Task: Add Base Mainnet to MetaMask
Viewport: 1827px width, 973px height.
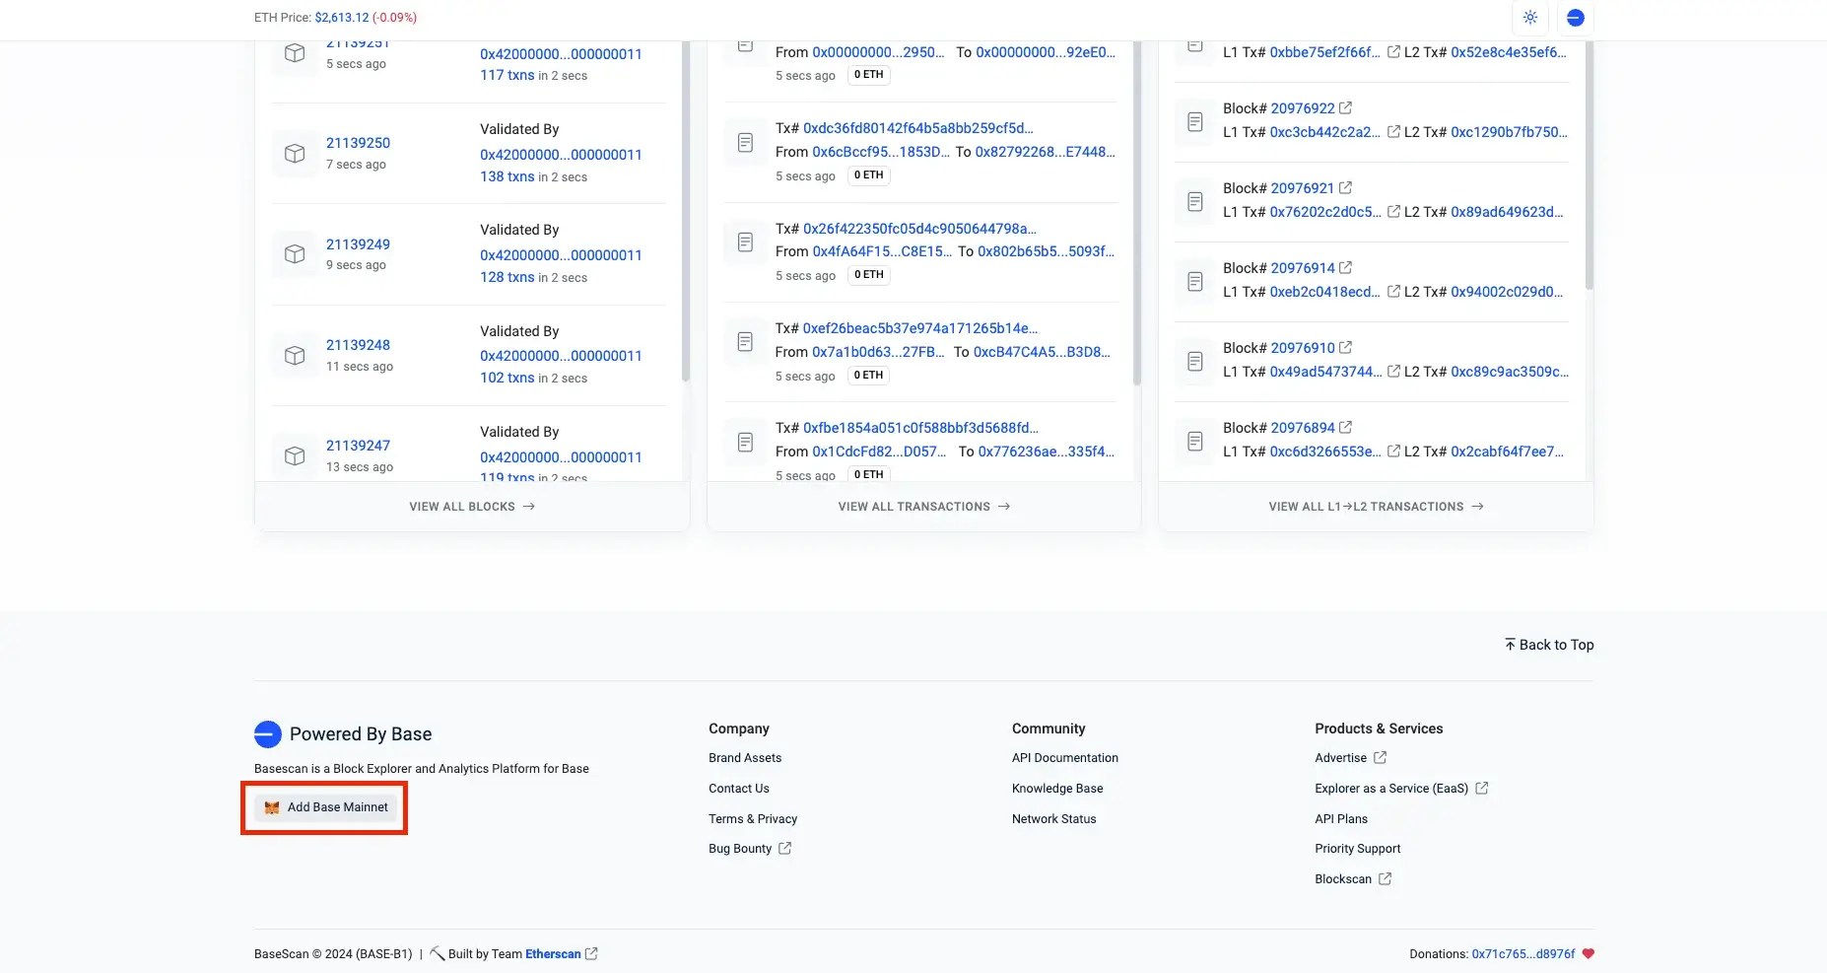Action: pyautogui.click(x=325, y=807)
